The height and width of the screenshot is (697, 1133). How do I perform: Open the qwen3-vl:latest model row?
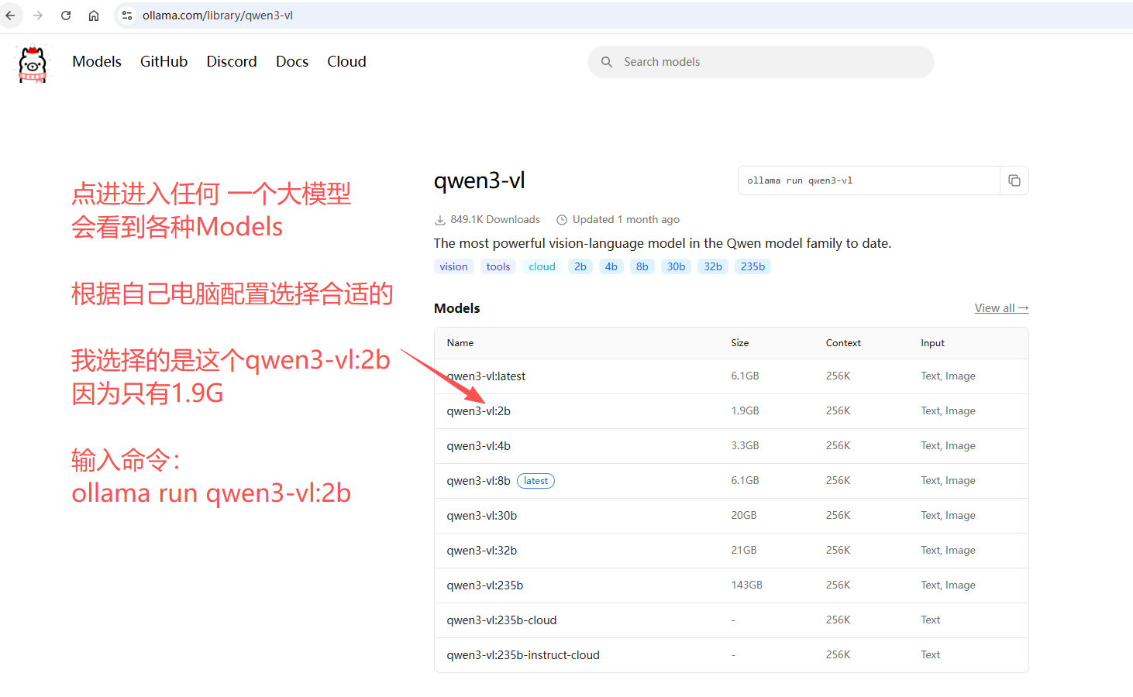pyautogui.click(x=732, y=376)
